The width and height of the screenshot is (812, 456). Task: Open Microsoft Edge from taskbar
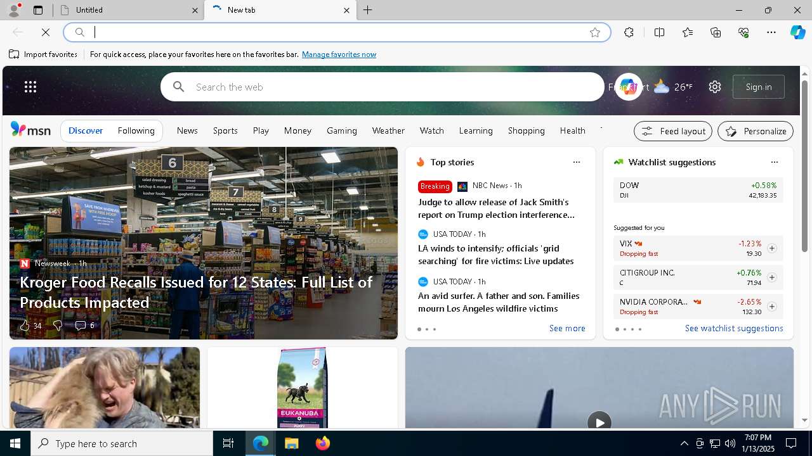(x=261, y=443)
